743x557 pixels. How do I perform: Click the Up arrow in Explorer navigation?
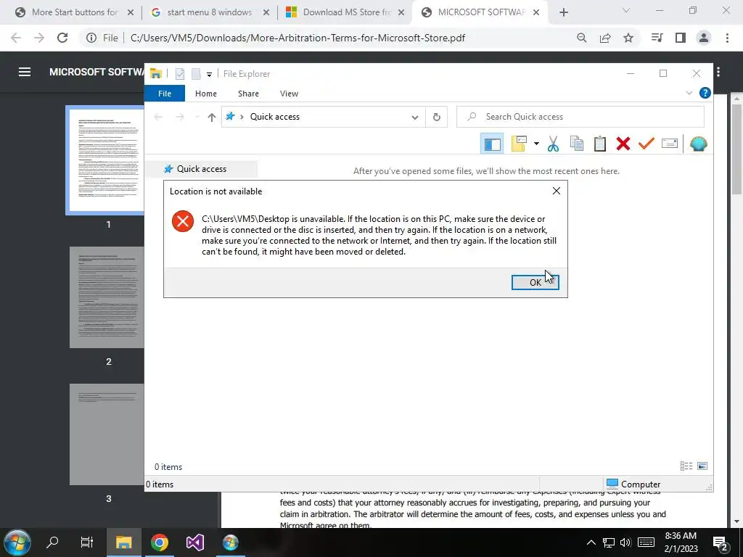coord(211,117)
